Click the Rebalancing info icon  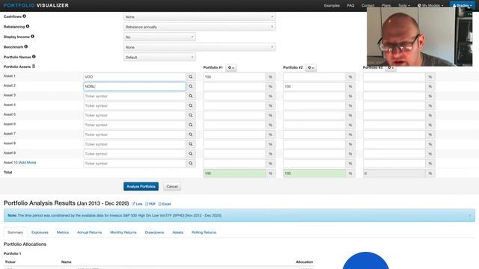tap(28, 26)
